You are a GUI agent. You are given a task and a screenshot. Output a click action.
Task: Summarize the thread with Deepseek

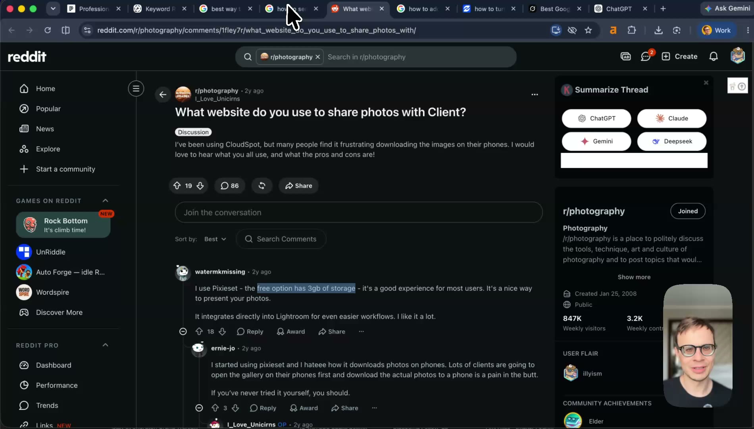pos(672,141)
